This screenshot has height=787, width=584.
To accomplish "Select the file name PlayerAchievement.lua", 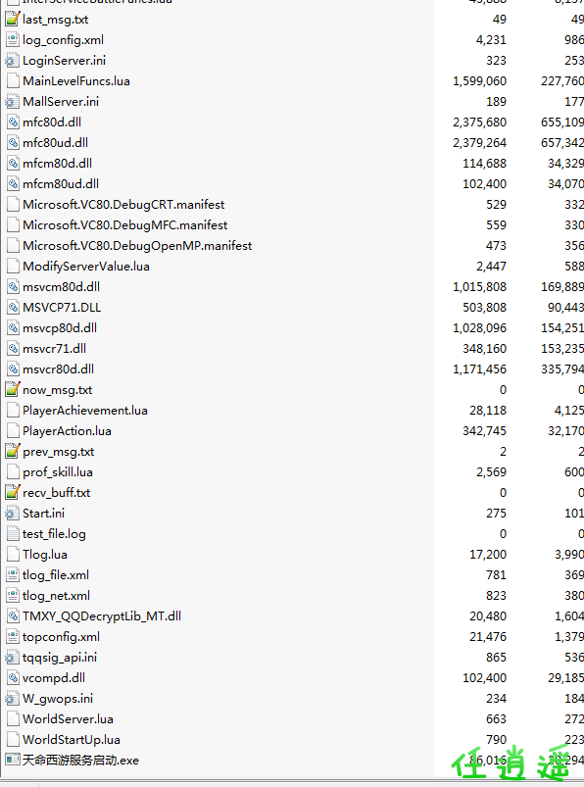I will pyautogui.click(x=85, y=410).
